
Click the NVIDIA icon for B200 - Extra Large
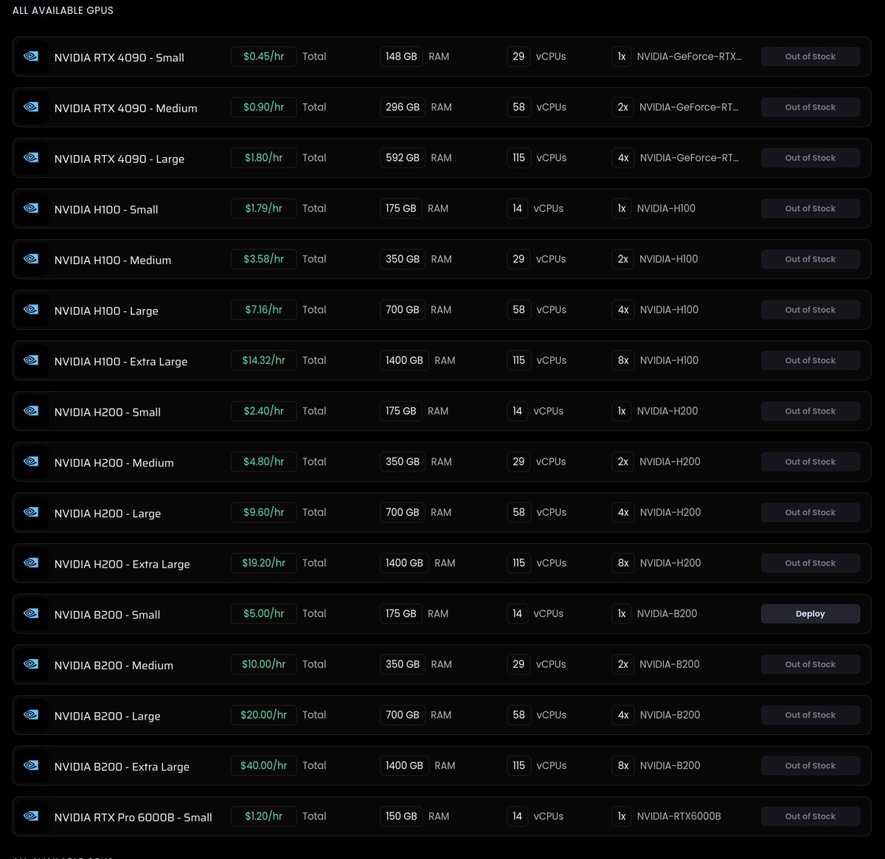(x=31, y=766)
